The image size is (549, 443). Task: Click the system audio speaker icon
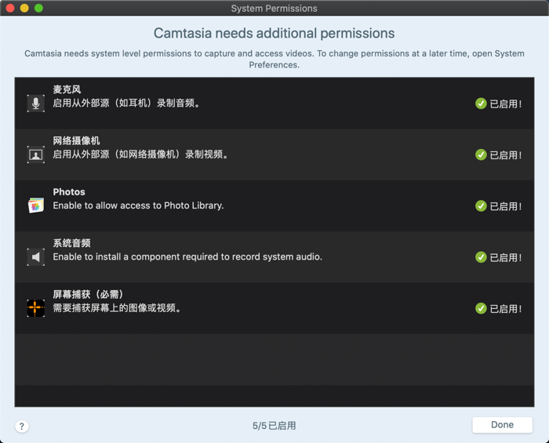pyautogui.click(x=36, y=257)
